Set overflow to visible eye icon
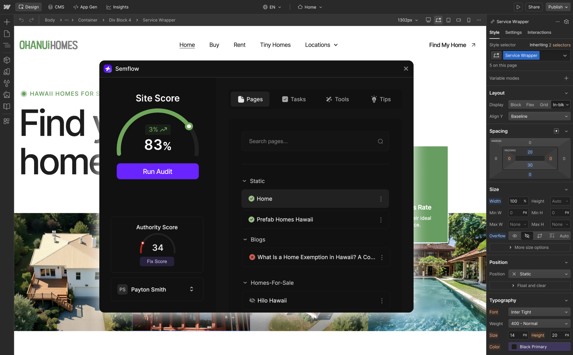Image resolution: width=573 pixels, height=355 pixels. tap(515, 236)
